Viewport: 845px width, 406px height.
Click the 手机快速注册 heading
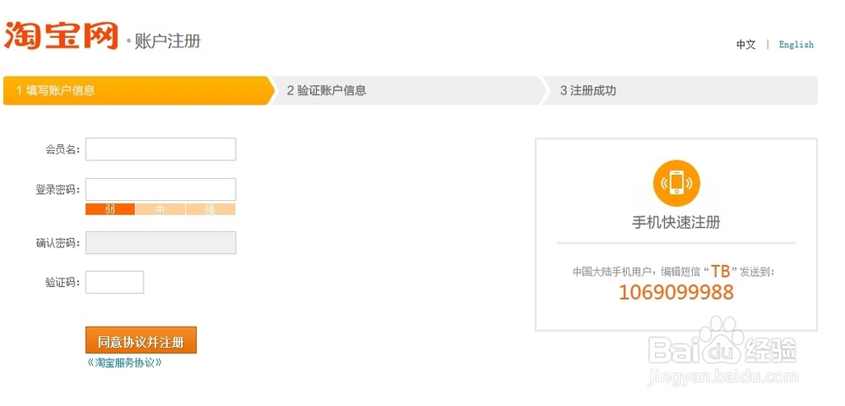(x=676, y=223)
